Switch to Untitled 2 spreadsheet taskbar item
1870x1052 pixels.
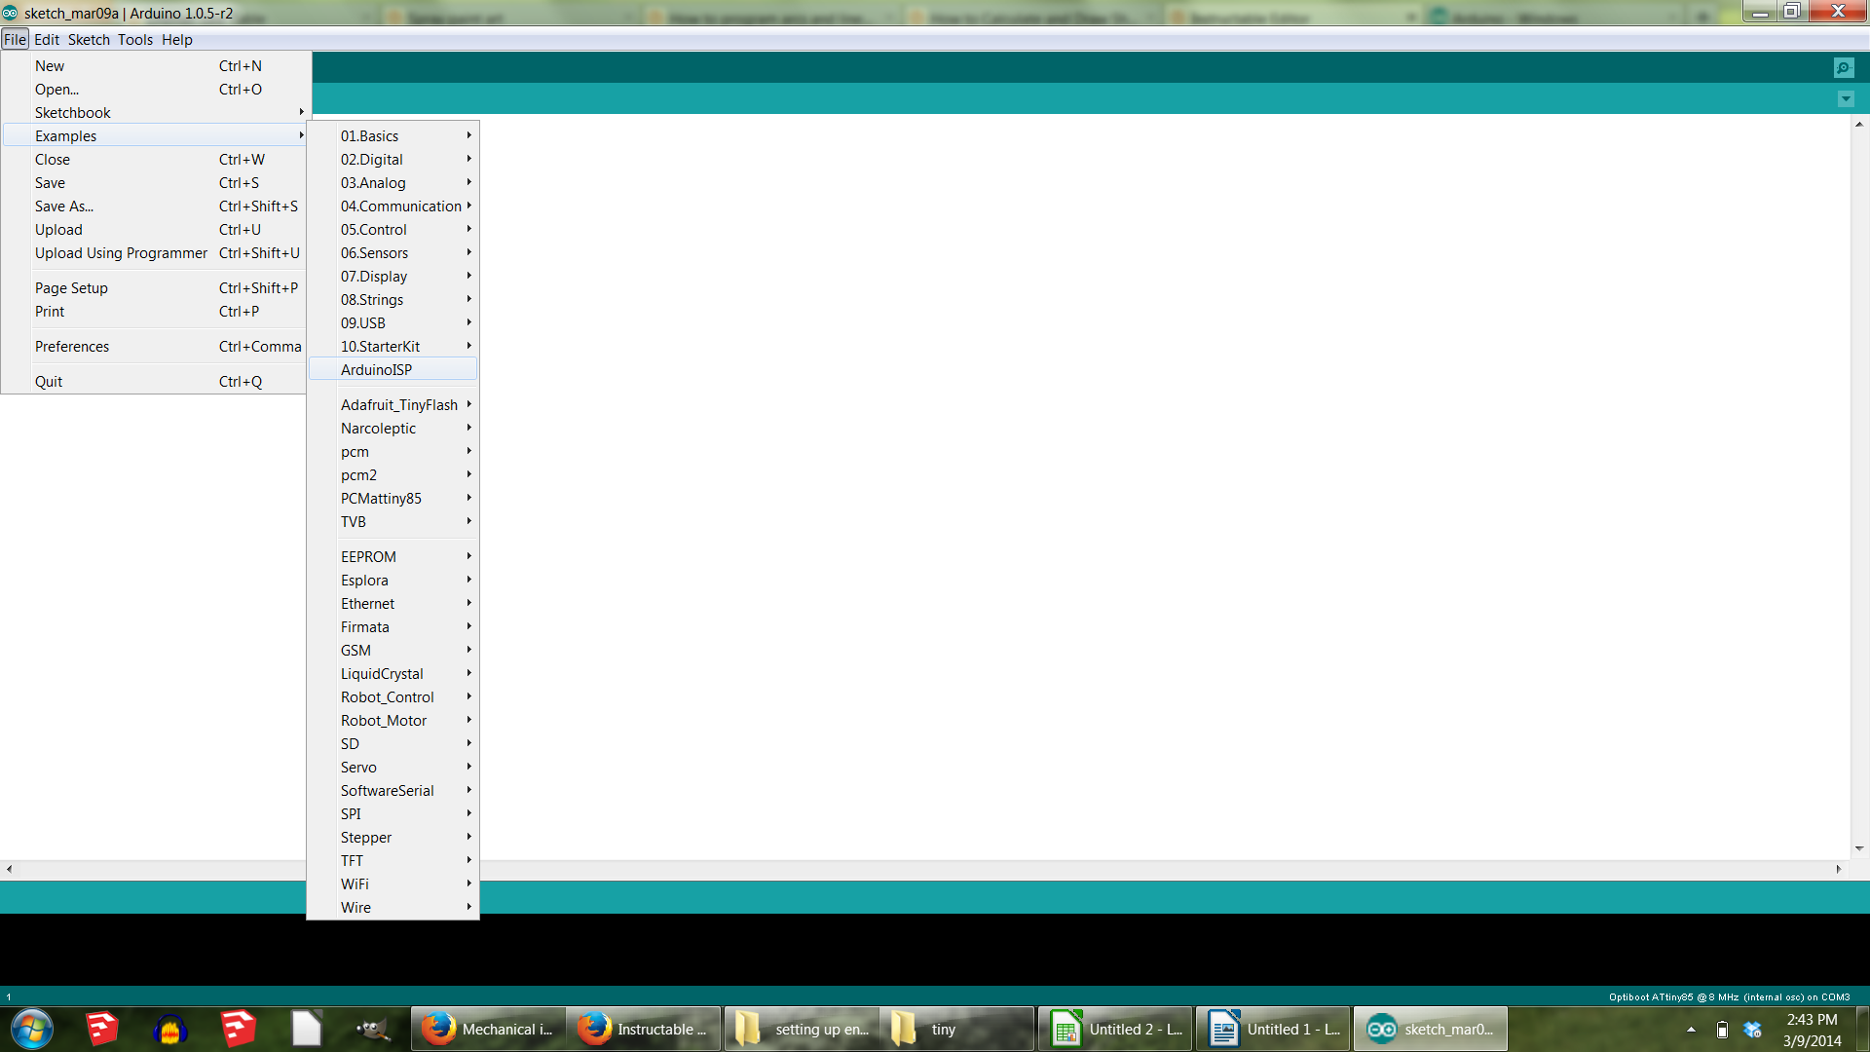pyautogui.click(x=1115, y=1029)
